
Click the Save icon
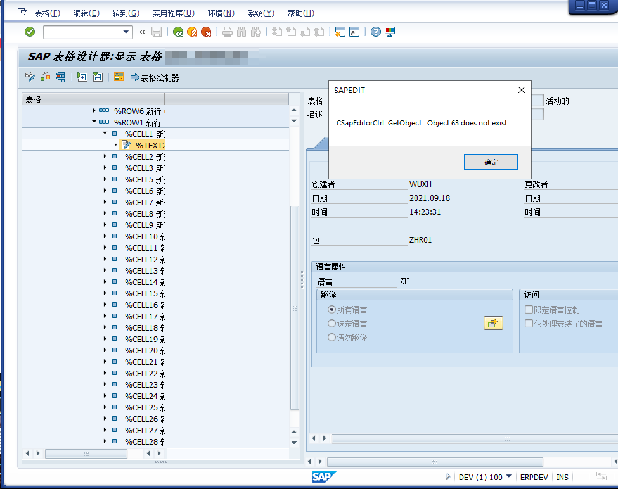pos(155,32)
